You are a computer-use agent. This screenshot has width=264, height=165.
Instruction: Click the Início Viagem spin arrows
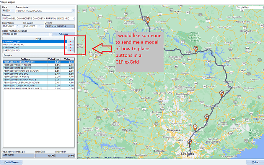(x=18, y=26)
